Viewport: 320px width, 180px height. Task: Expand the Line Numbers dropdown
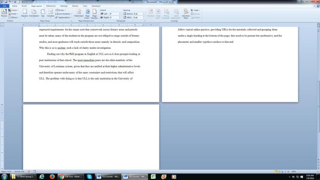pyautogui.click(x=63, y=14)
